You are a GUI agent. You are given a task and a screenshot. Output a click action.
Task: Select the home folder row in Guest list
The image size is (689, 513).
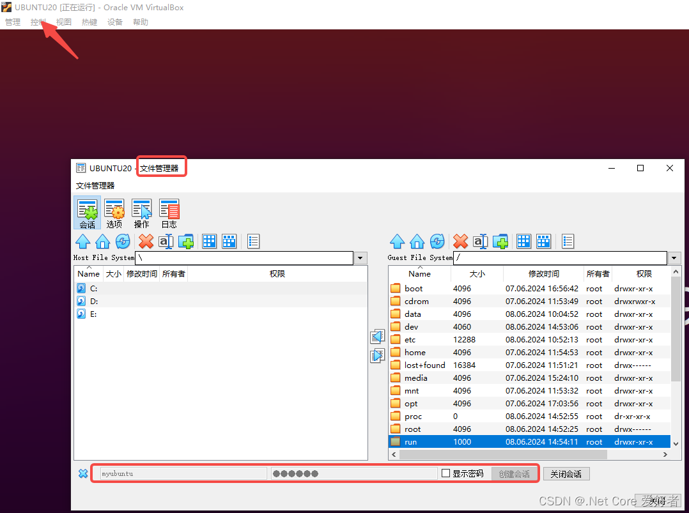coord(529,352)
